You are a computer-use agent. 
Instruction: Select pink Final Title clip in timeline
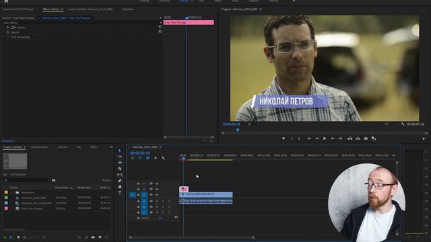[184, 189]
